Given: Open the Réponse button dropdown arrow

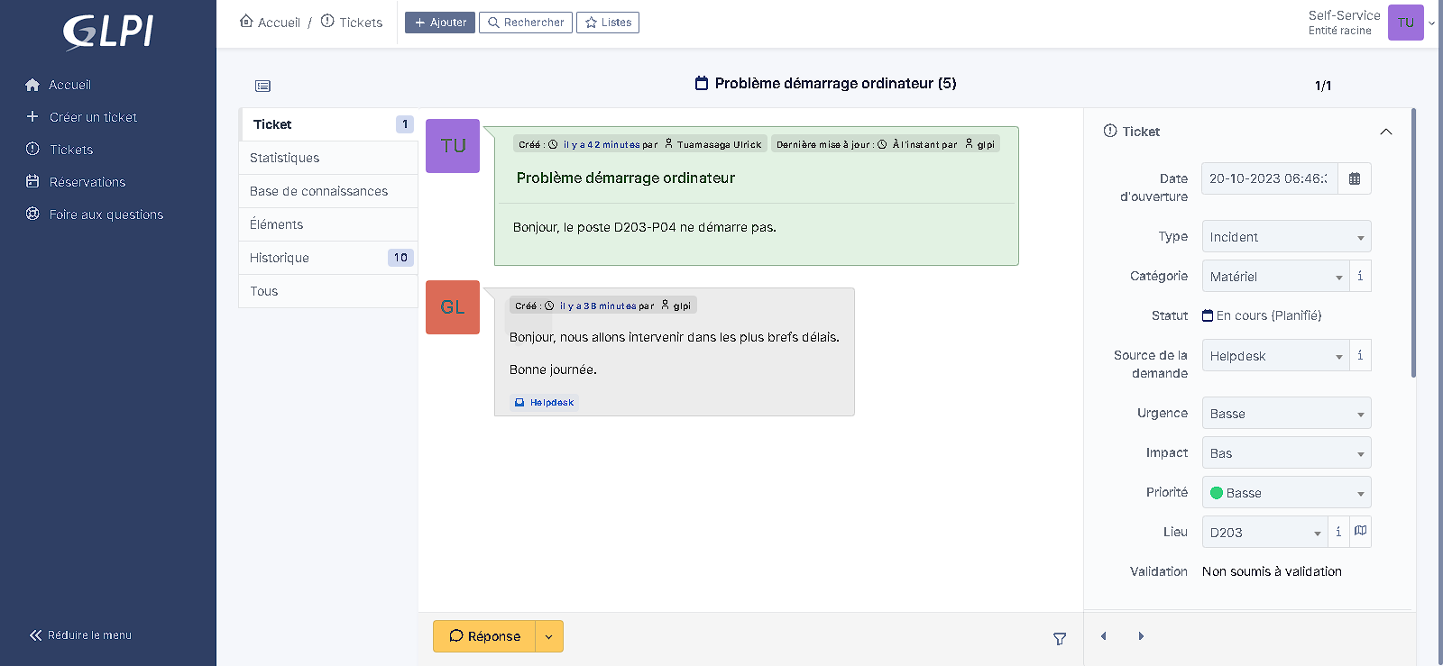Looking at the screenshot, I should (x=549, y=636).
